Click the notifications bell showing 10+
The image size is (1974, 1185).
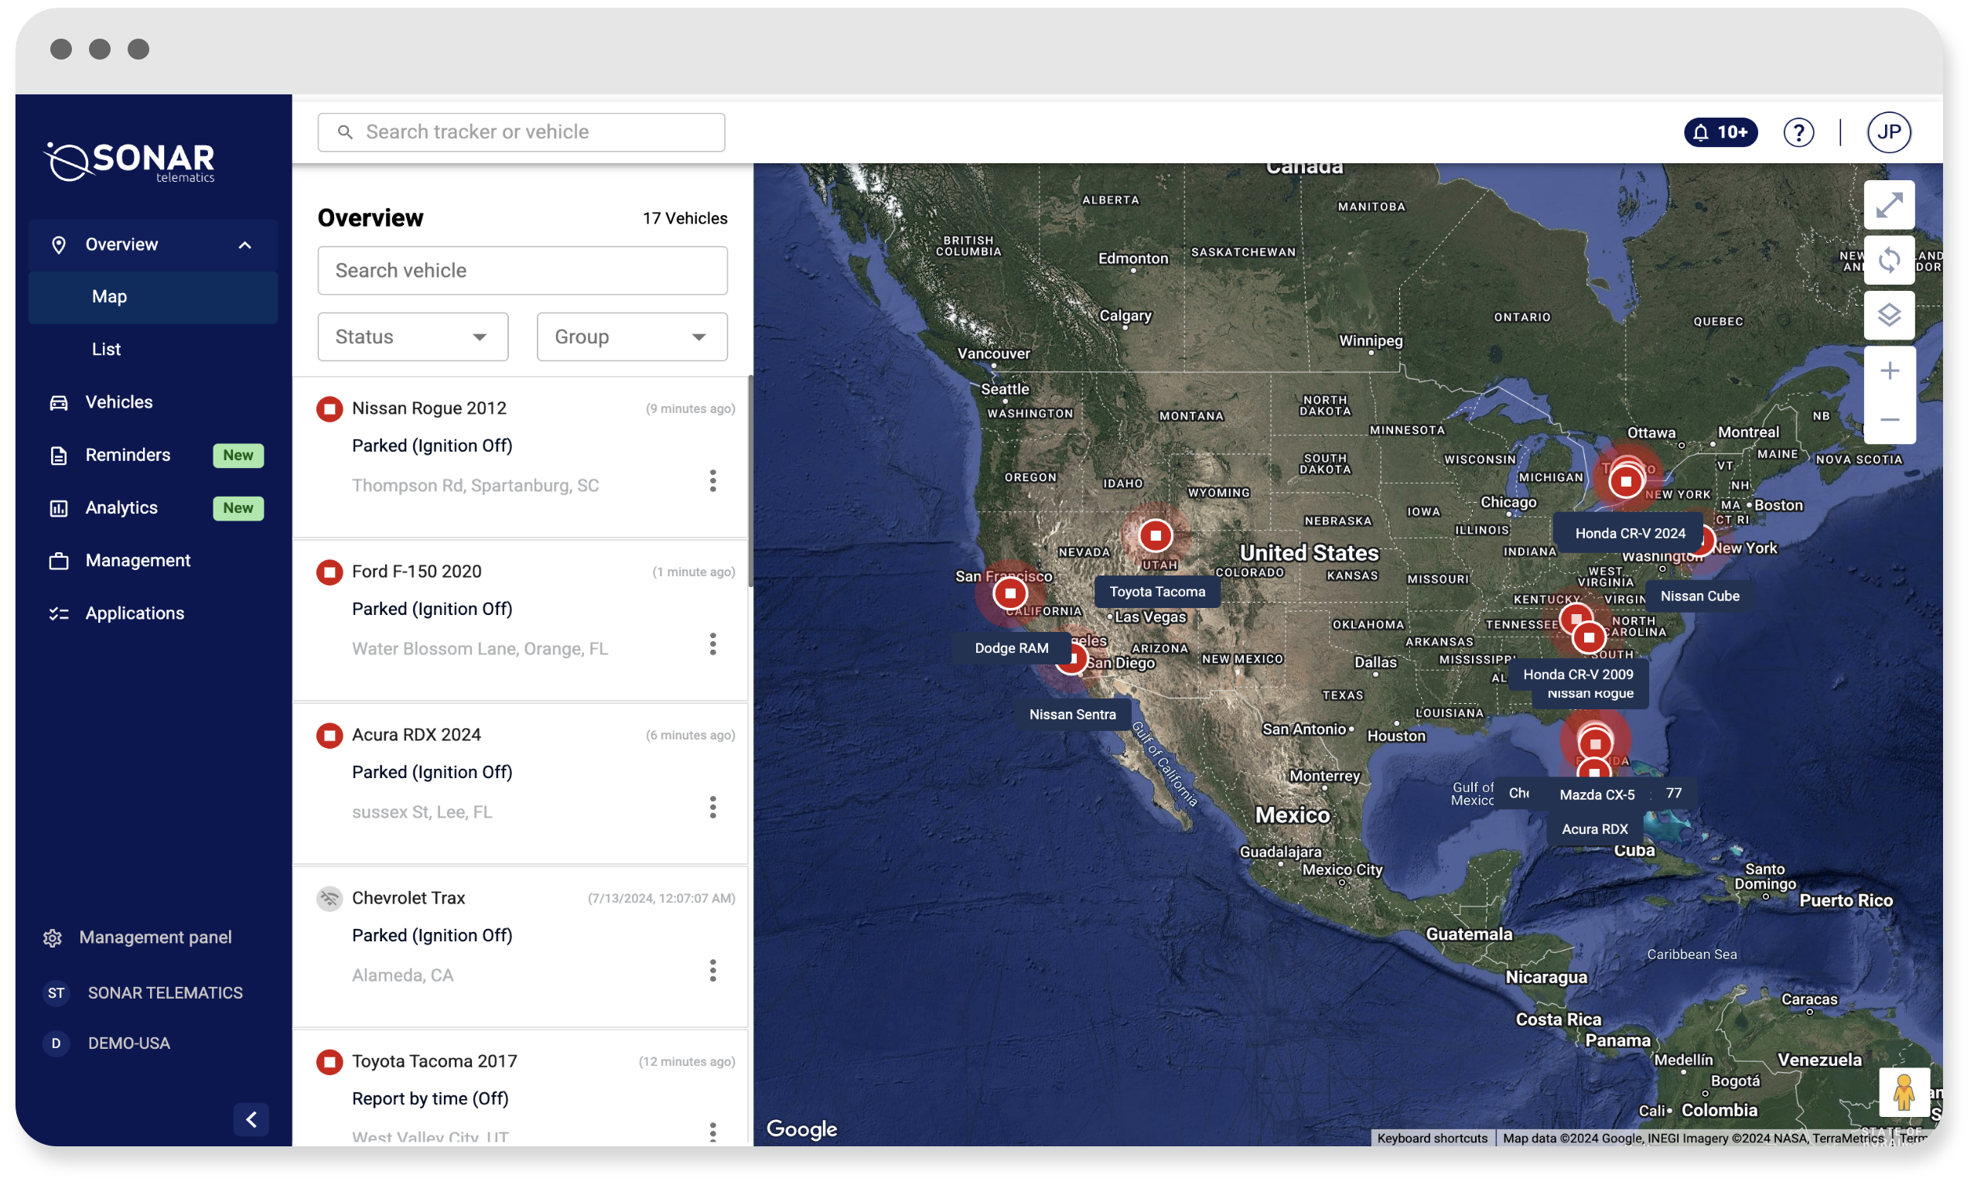click(1720, 132)
